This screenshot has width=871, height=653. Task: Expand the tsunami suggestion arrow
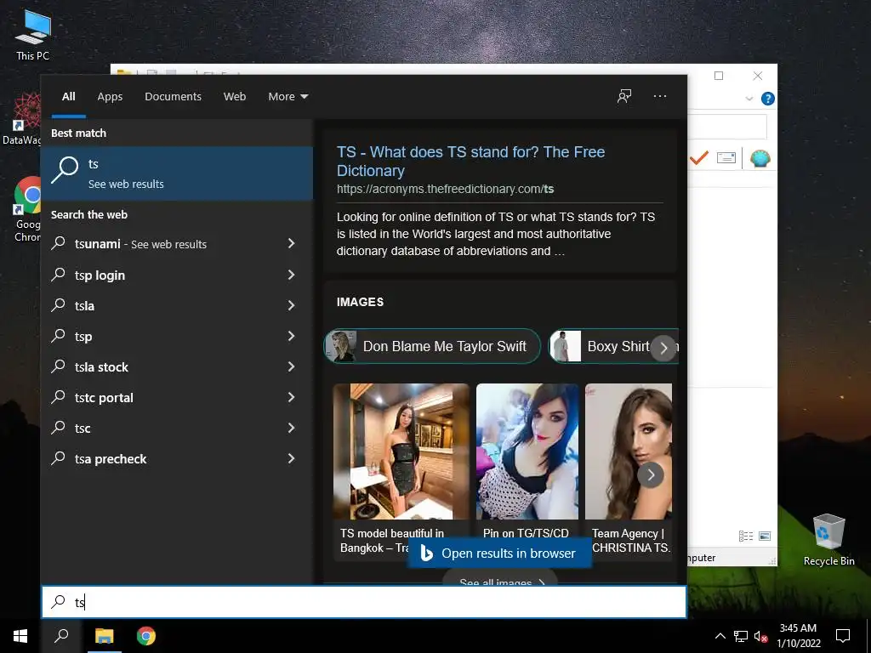[291, 243]
